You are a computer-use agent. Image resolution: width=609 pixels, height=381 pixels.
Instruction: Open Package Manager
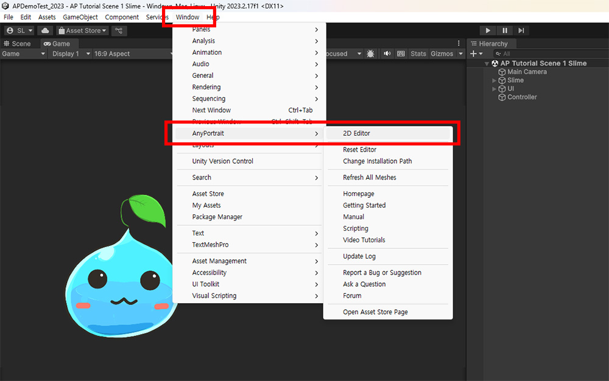coord(249,217)
